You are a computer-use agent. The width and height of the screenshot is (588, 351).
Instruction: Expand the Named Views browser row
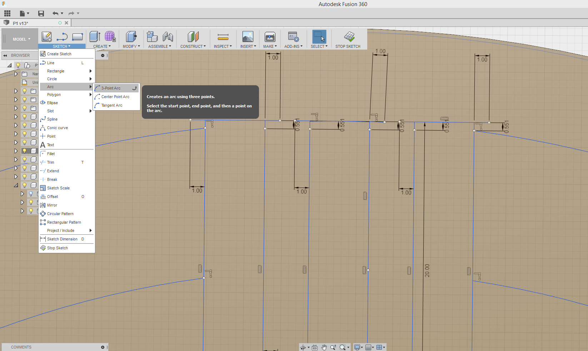point(16,74)
